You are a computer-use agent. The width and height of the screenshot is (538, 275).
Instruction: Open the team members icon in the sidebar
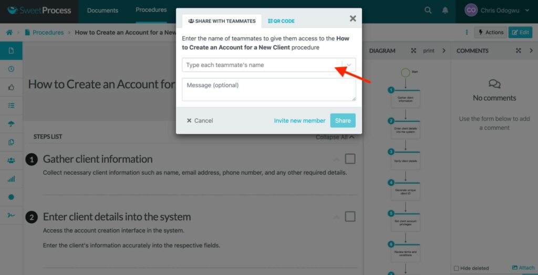point(11,161)
